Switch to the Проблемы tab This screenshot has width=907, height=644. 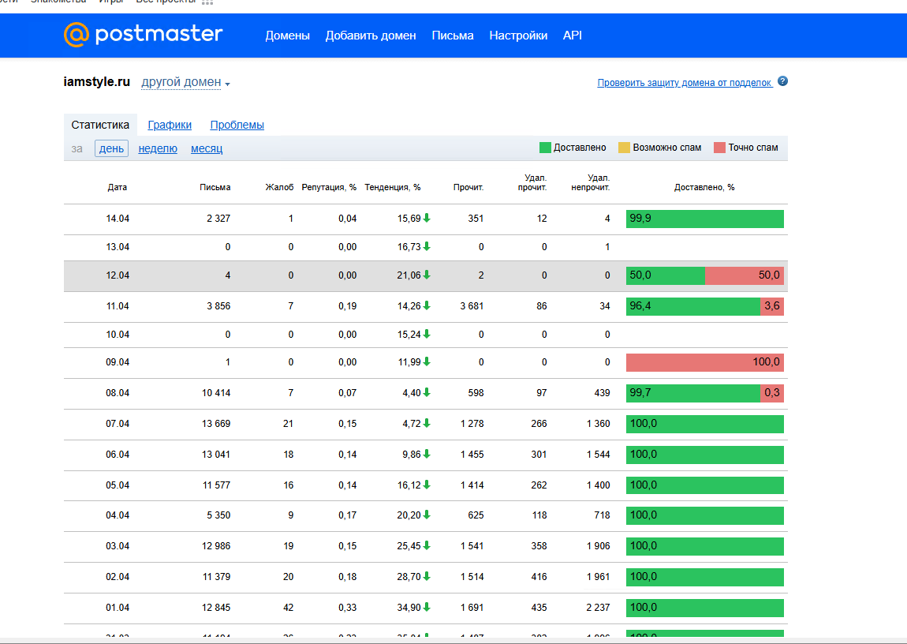click(237, 125)
